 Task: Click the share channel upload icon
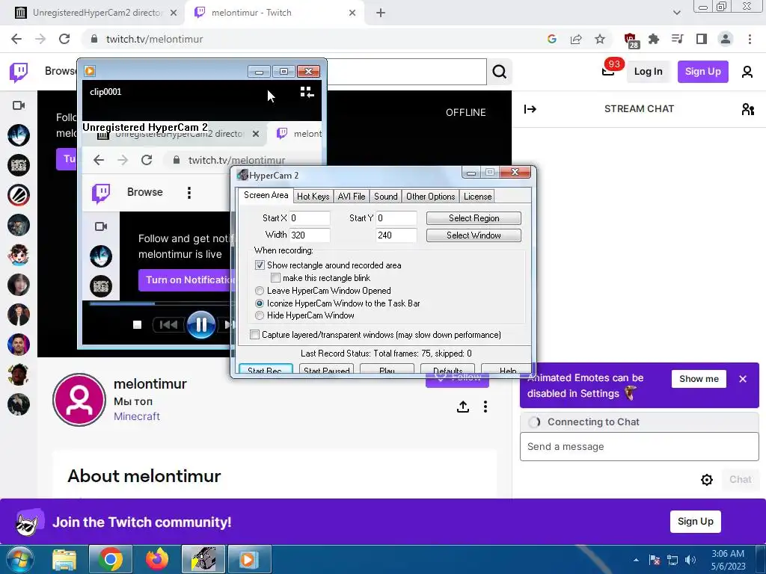coord(462,407)
